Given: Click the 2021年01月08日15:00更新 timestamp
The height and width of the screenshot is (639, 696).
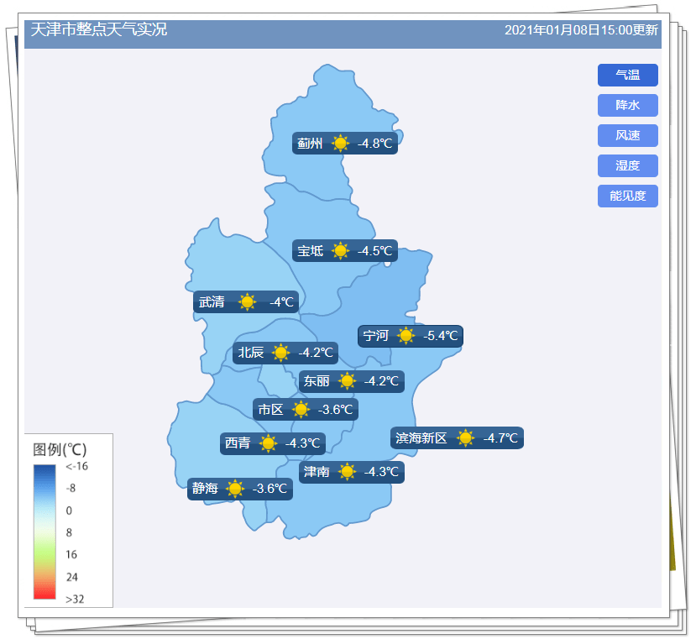Looking at the screenshot, I should click(x=581, y=29).
